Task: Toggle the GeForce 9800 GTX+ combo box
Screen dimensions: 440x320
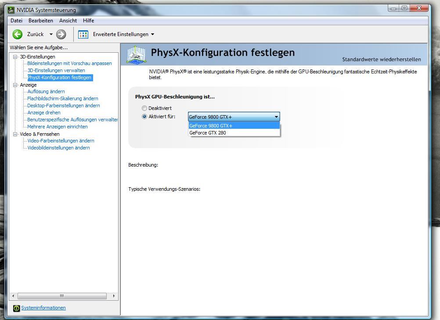Action: pos(234,117)
